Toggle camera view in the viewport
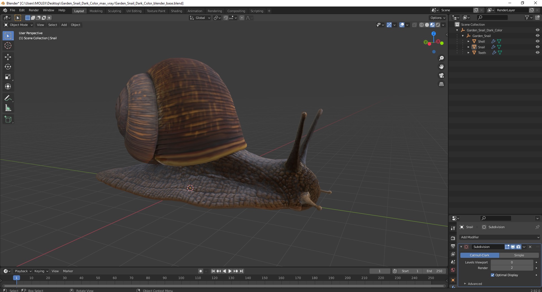 tap(441, 75)
